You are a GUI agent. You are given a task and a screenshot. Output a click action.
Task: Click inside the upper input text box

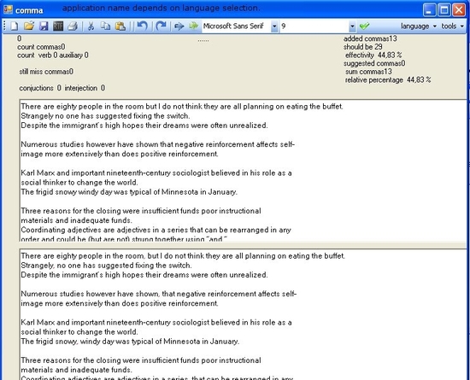243,171
